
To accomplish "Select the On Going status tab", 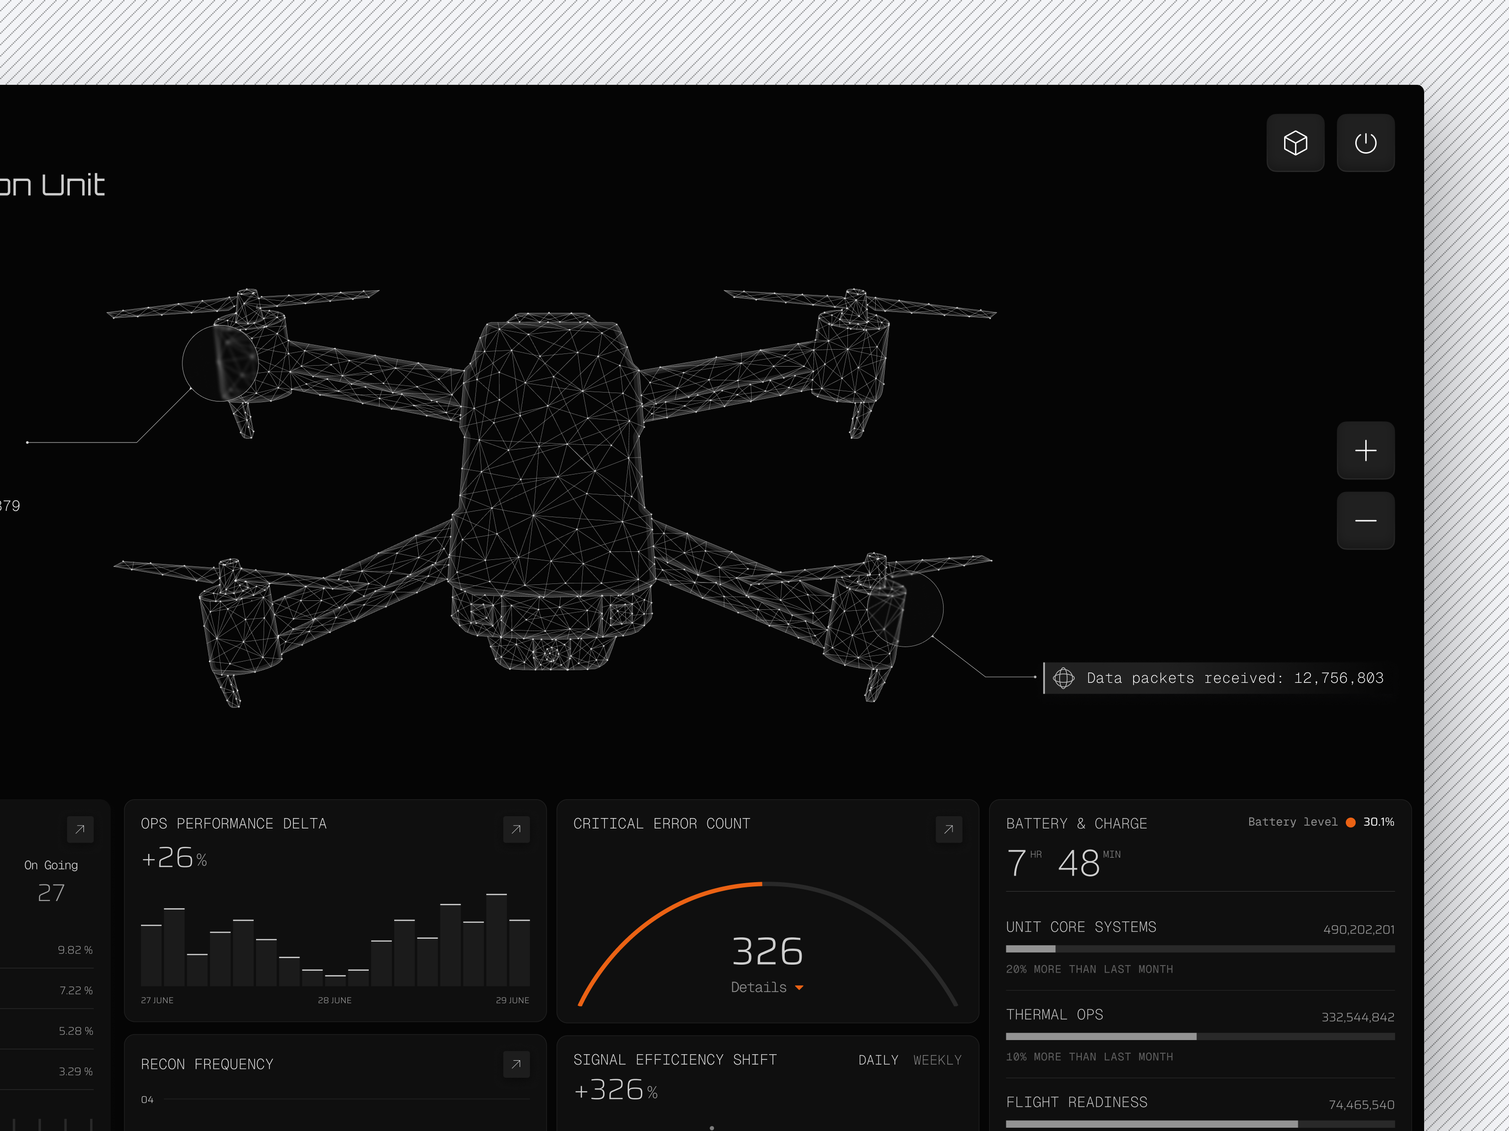I will [x=50, y=864].
